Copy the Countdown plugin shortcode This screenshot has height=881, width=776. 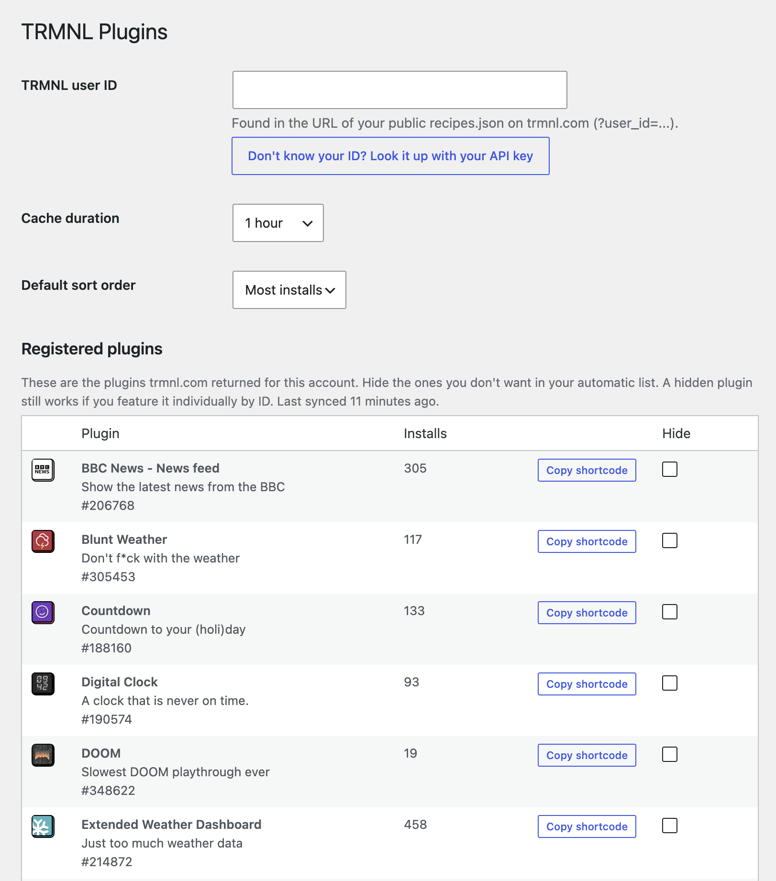[x=587, y=613]
